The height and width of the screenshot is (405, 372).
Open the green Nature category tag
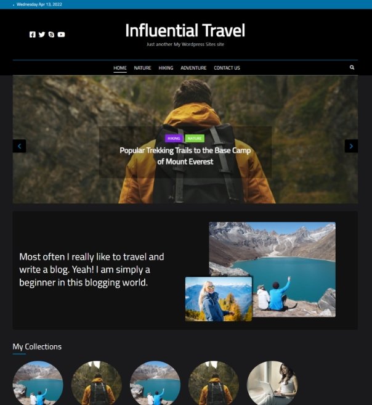point(195,139)
